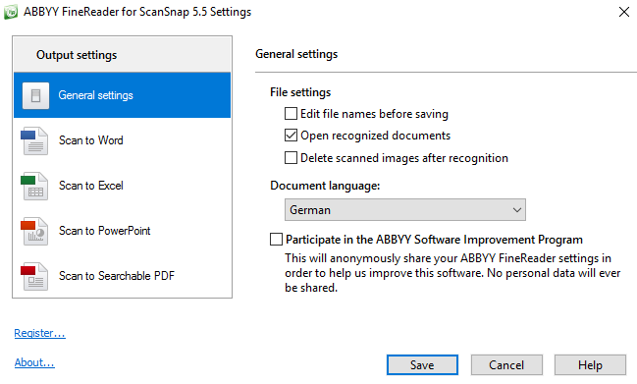Click the ABBYY FineReader title bar icon

pos(11,12)
